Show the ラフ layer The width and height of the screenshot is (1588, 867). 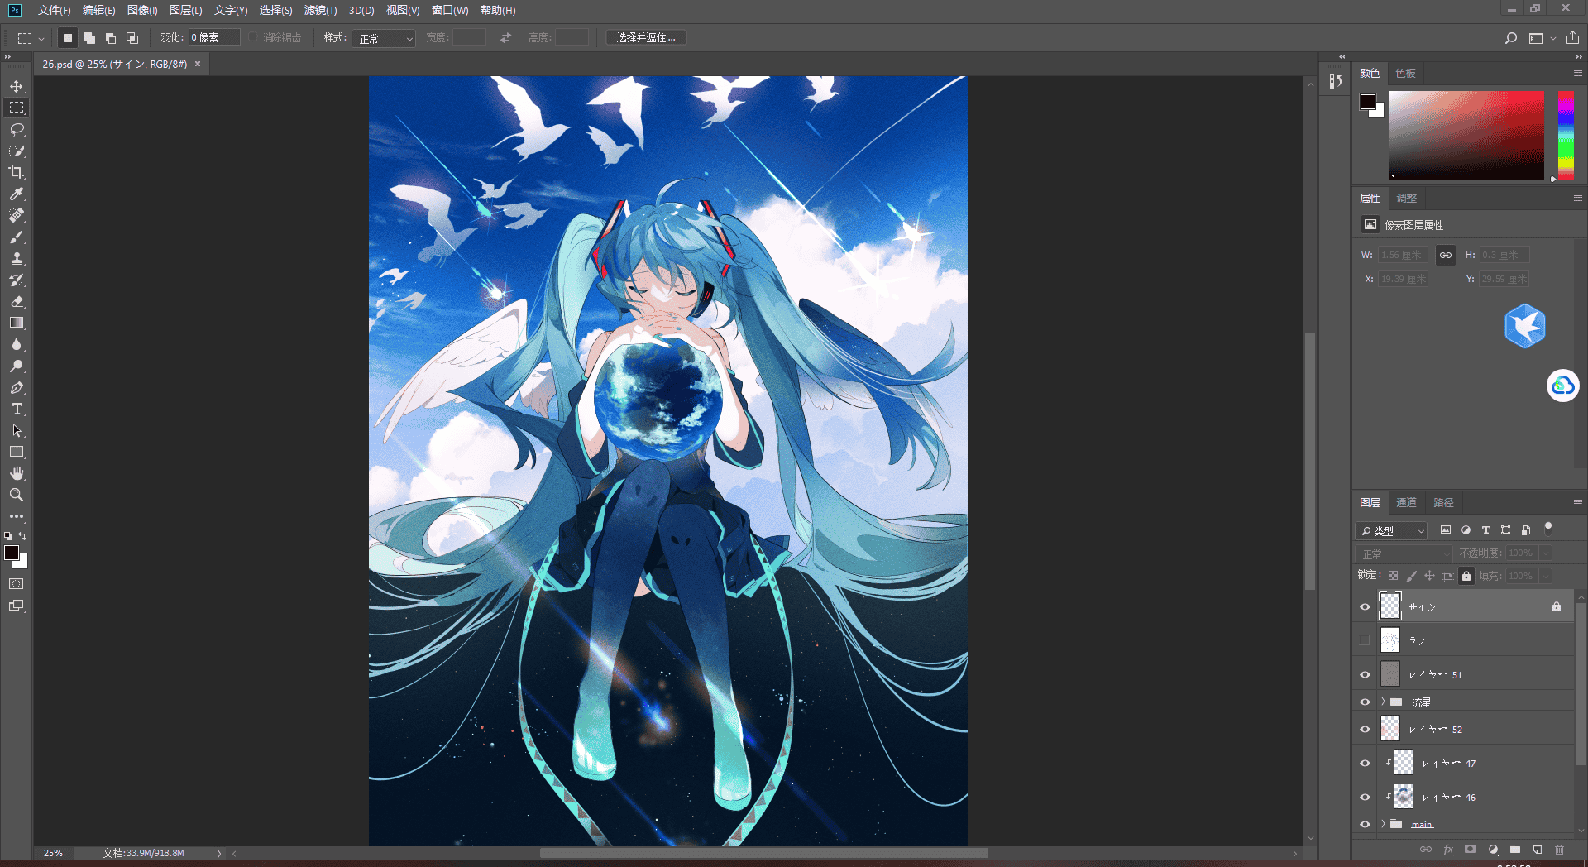coord(1365,640)
